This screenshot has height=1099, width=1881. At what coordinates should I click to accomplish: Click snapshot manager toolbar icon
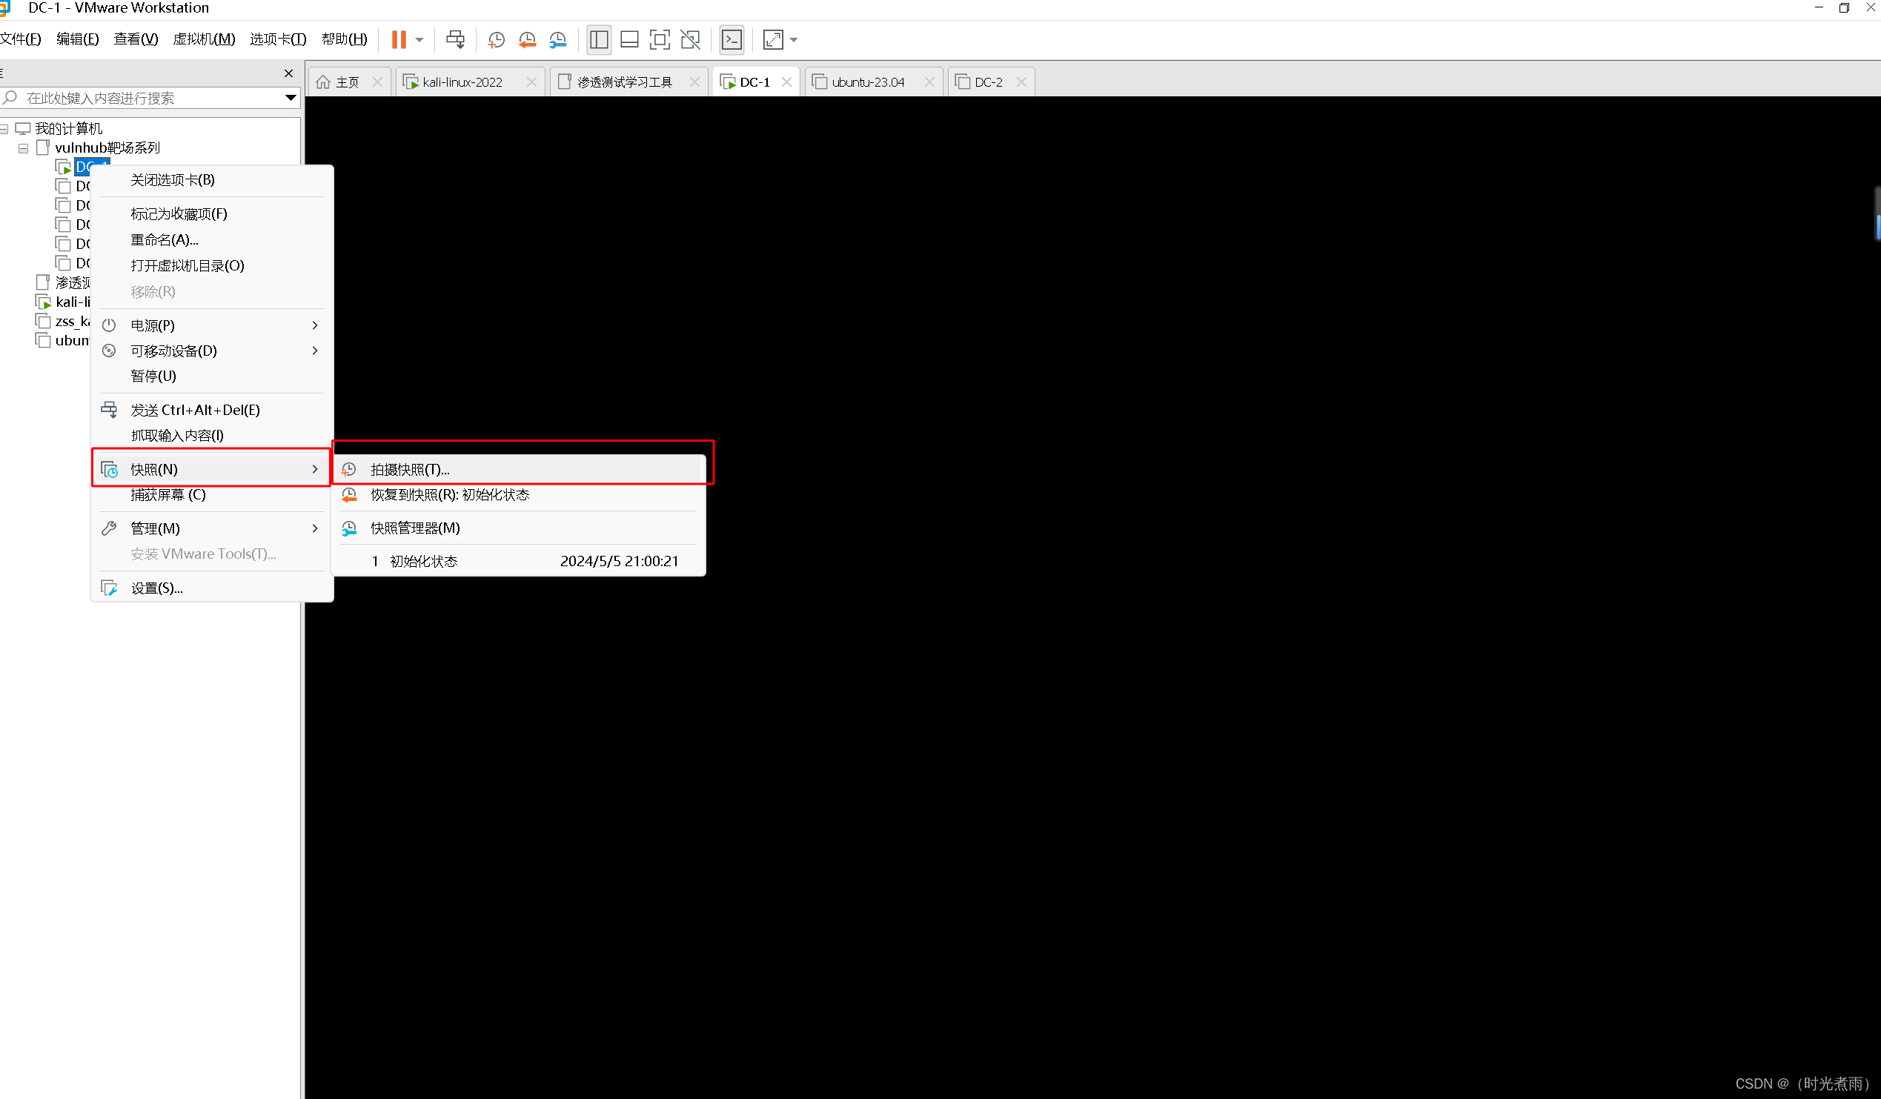pos(557,39)
